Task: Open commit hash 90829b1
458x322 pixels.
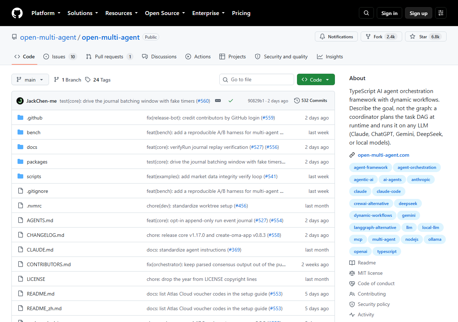Action: [x=256, y=101]
